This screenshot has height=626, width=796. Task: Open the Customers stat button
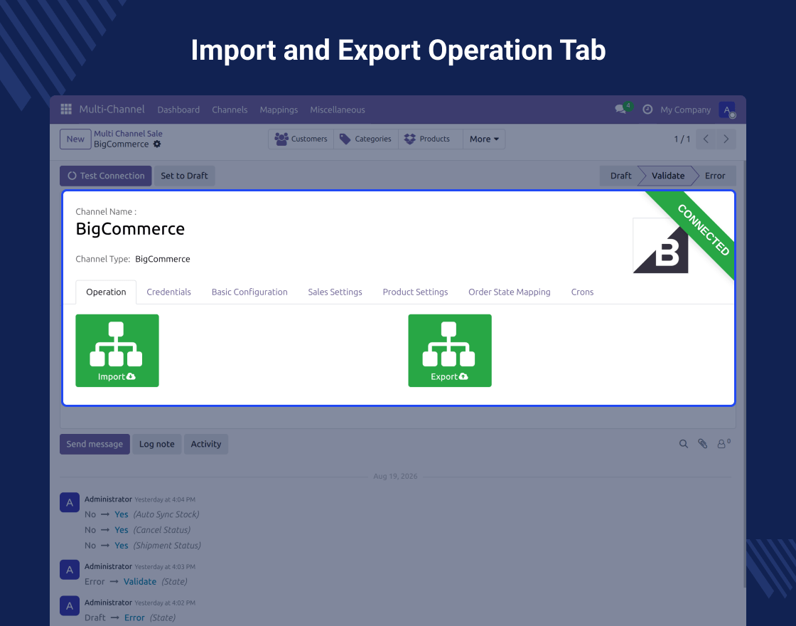301,139
